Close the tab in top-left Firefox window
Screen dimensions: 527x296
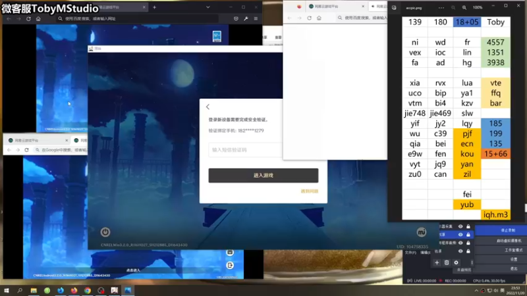[x=144, y=7]
